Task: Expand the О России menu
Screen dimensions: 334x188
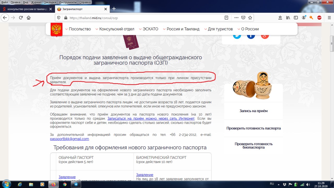Action: coord(248,29)
